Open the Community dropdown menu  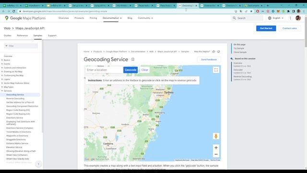pos(145,18)
